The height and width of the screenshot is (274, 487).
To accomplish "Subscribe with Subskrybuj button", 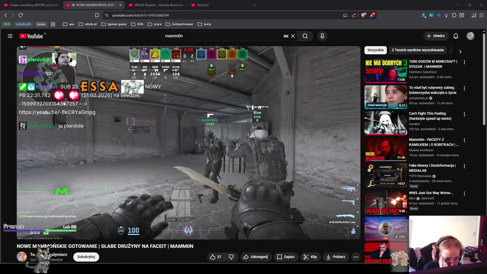I will pyautogui.click(x=86, y=257).
